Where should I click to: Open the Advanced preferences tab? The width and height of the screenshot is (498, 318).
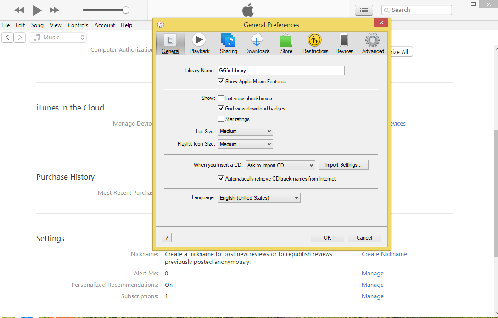[373, 44]
